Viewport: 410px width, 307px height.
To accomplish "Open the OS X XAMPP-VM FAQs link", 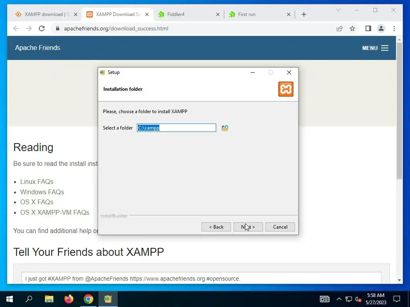I will (x=54, y=213).
